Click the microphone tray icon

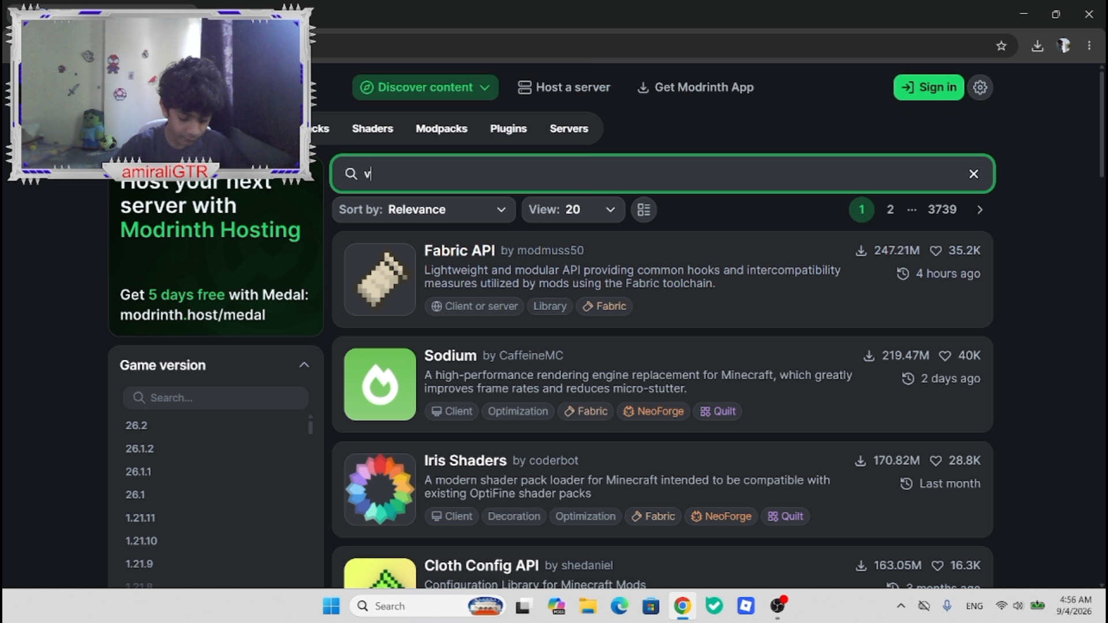pyautogui.click(x=947, y=606)
